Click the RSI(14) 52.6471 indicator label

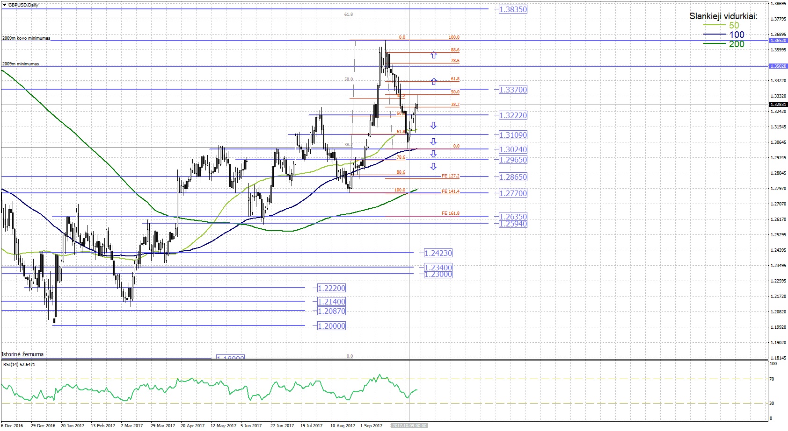[x=19, y=364]
